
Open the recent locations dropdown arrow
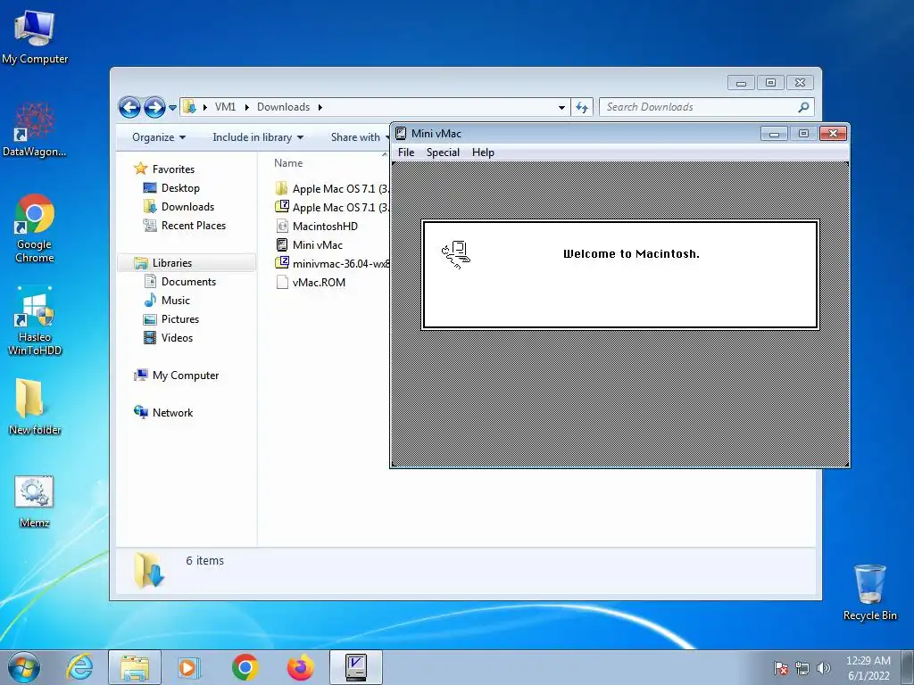point(172,108)
